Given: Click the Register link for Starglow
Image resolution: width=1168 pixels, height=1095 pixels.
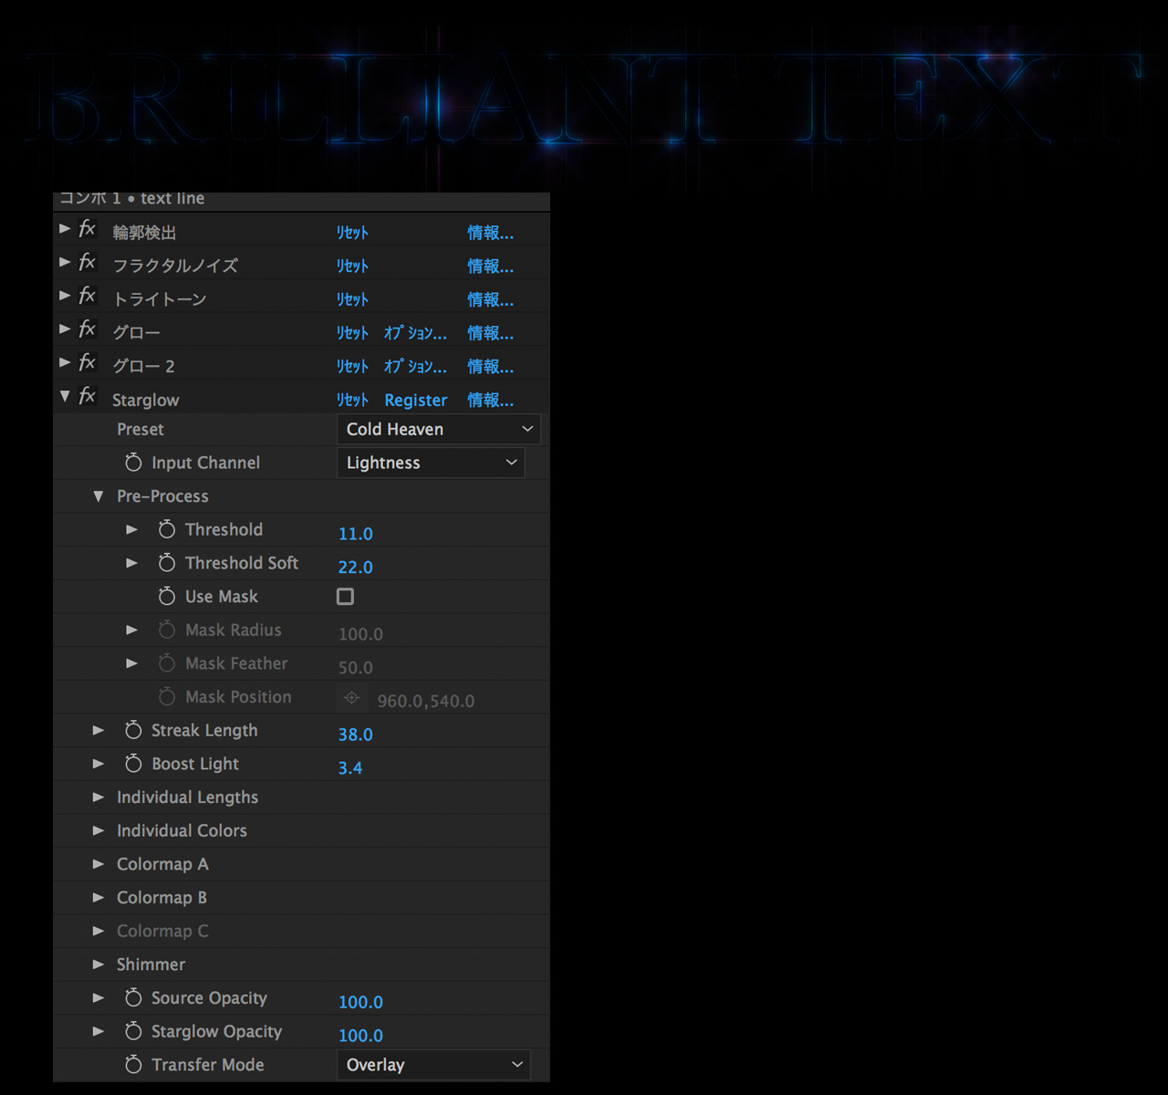Looking at the screenshot, I should [x=415, y=401].
